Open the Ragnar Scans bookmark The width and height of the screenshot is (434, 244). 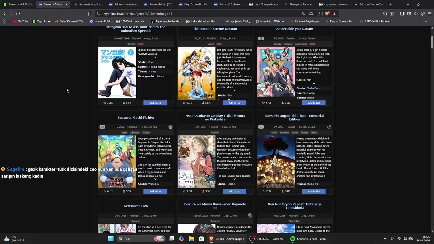(x=340, y=21)
